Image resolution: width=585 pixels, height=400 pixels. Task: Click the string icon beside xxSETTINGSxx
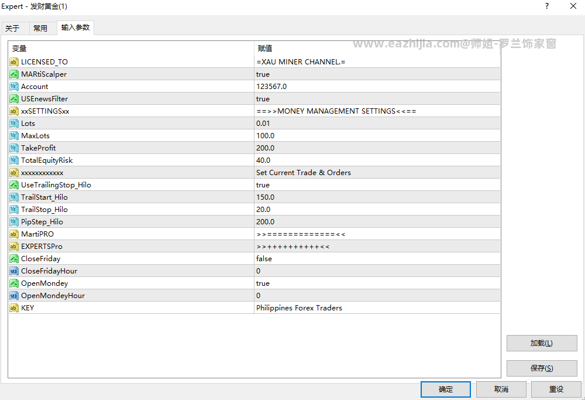[14, 111]
